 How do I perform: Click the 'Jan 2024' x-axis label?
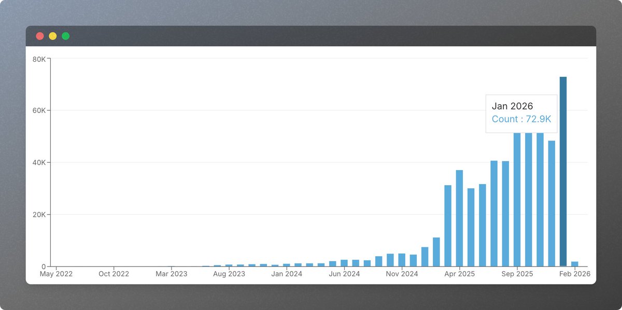[x=287, y=274]
